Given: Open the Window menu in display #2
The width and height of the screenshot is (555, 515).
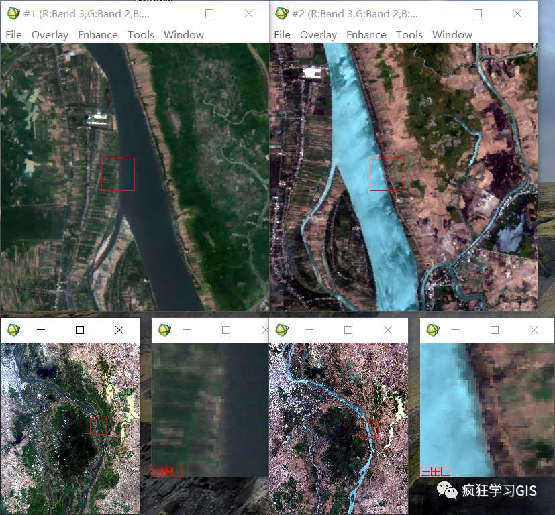Looking at the screenshot, I should pyautogui.click(x=452, y=35).
